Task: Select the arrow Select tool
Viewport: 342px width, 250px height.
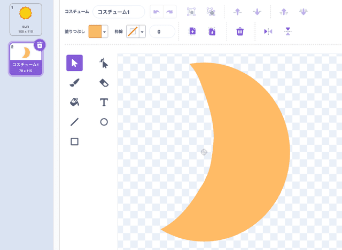Action: pos(74,63)
